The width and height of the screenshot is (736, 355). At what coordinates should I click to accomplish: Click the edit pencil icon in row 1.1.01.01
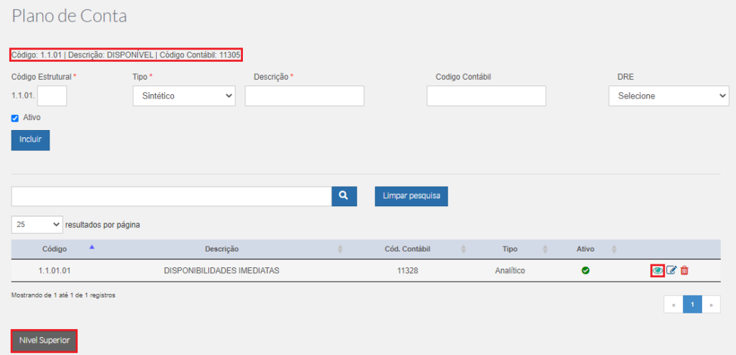tap(671, 270)
